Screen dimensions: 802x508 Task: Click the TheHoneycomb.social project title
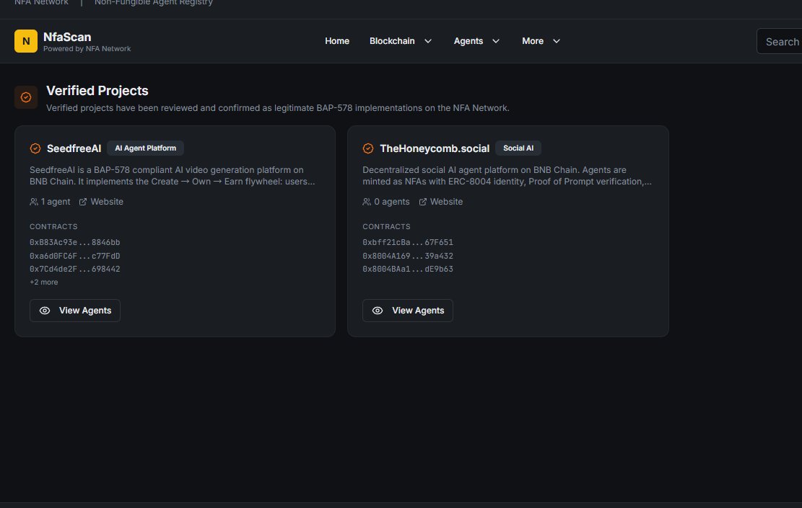pyautogui.click(x=435, y=148)
